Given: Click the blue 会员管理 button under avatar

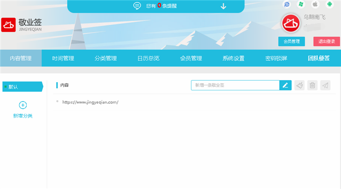Looking at the screenshot, I should [x=292, y=41].
